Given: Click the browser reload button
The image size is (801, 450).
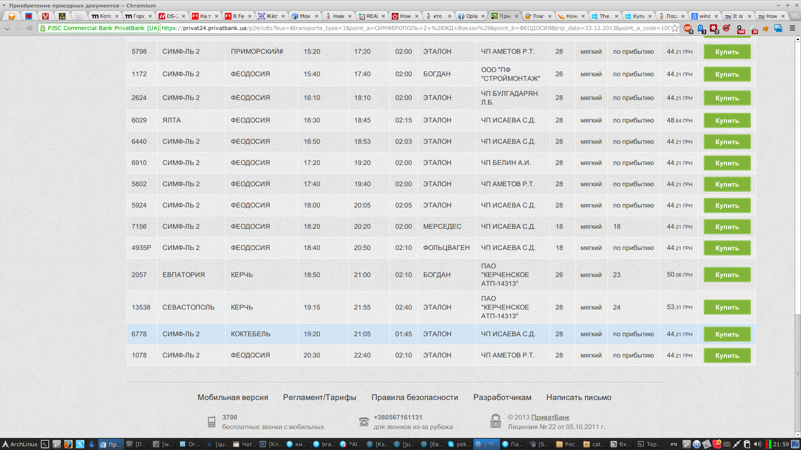Looking at the screenshot, I should pos(29,28).
